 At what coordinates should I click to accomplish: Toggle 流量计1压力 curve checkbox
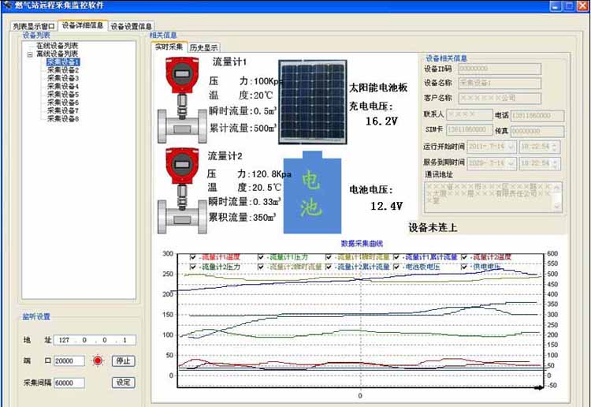(261, 257)
